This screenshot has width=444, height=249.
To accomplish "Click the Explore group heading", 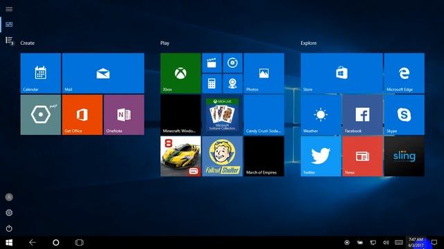I will (309, 43).
